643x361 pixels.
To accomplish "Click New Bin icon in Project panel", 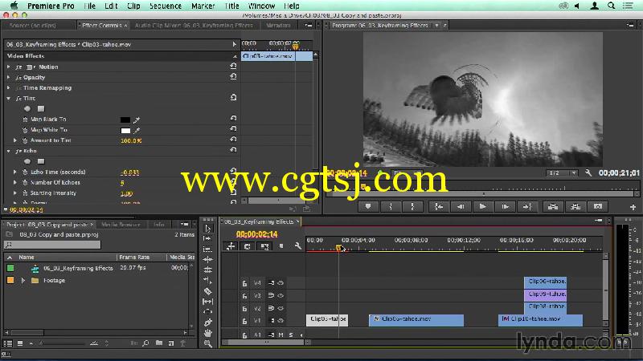I will pos(158,343).
